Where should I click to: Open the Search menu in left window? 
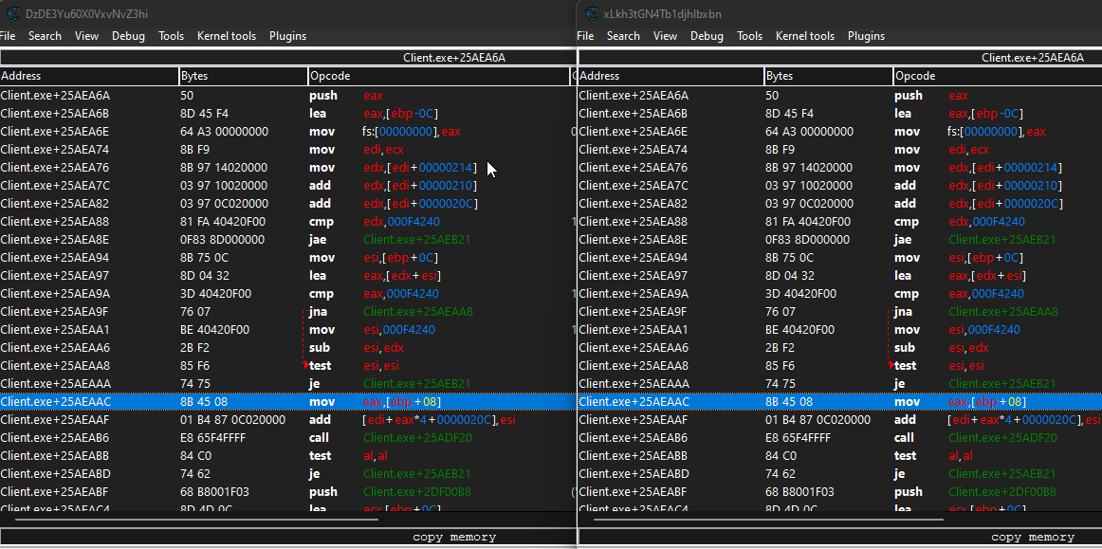pyautogui.click(x=45, y=35)
